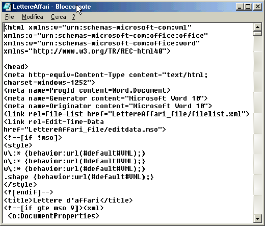Place cursor on the <title>Lettere d'affari line

click(x=68, y=200)
